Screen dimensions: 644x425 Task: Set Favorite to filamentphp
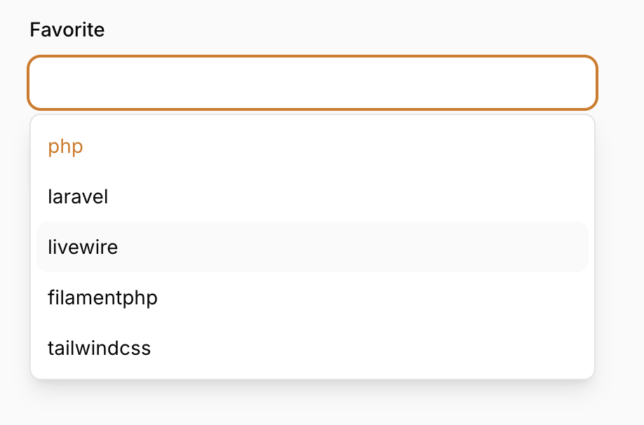coord(102,297)
